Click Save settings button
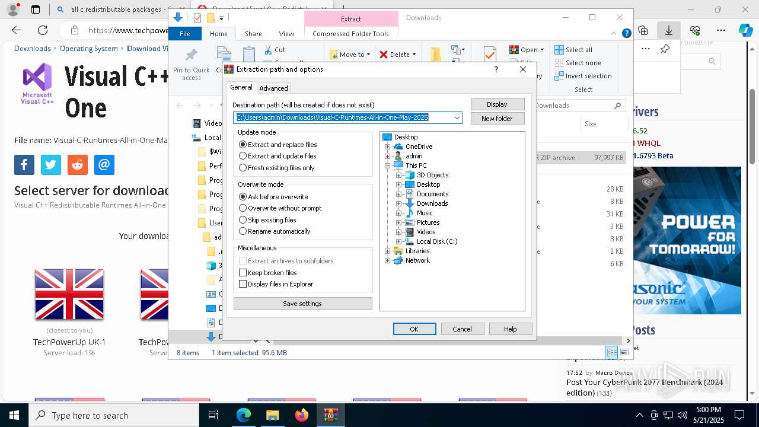 pyautogui.click(x=302, y=304)
